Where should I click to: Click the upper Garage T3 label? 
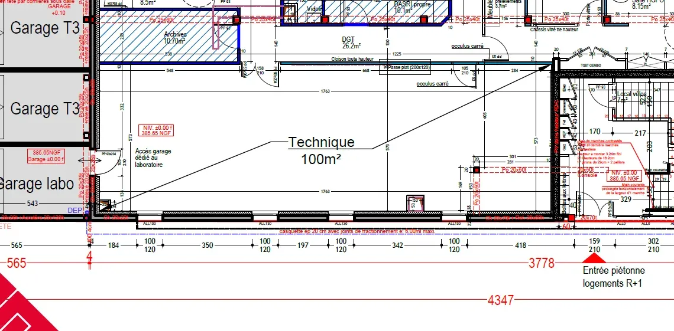click(x=45, y=28)
